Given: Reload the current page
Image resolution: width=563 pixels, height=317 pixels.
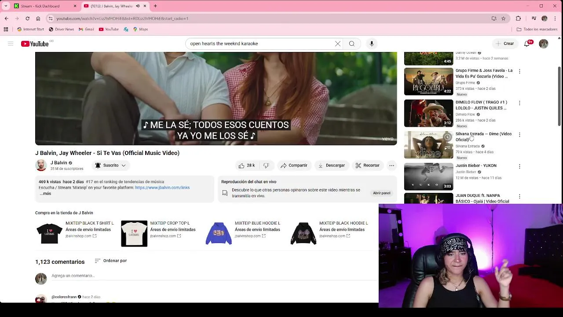Looking at the screenshot, I should pyautogui.click(x=27, y=18).
